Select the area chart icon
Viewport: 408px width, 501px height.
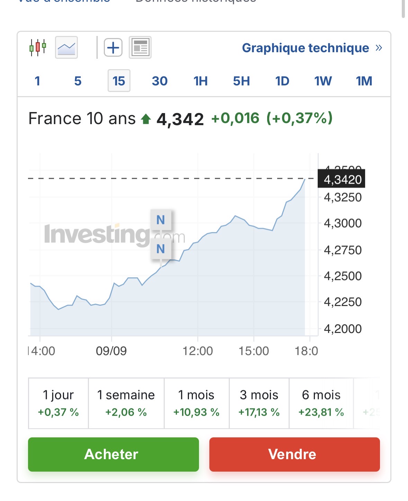(66, 47)
